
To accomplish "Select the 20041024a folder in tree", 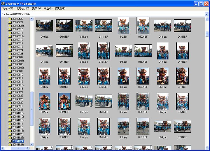I will [x=18, y=145].
